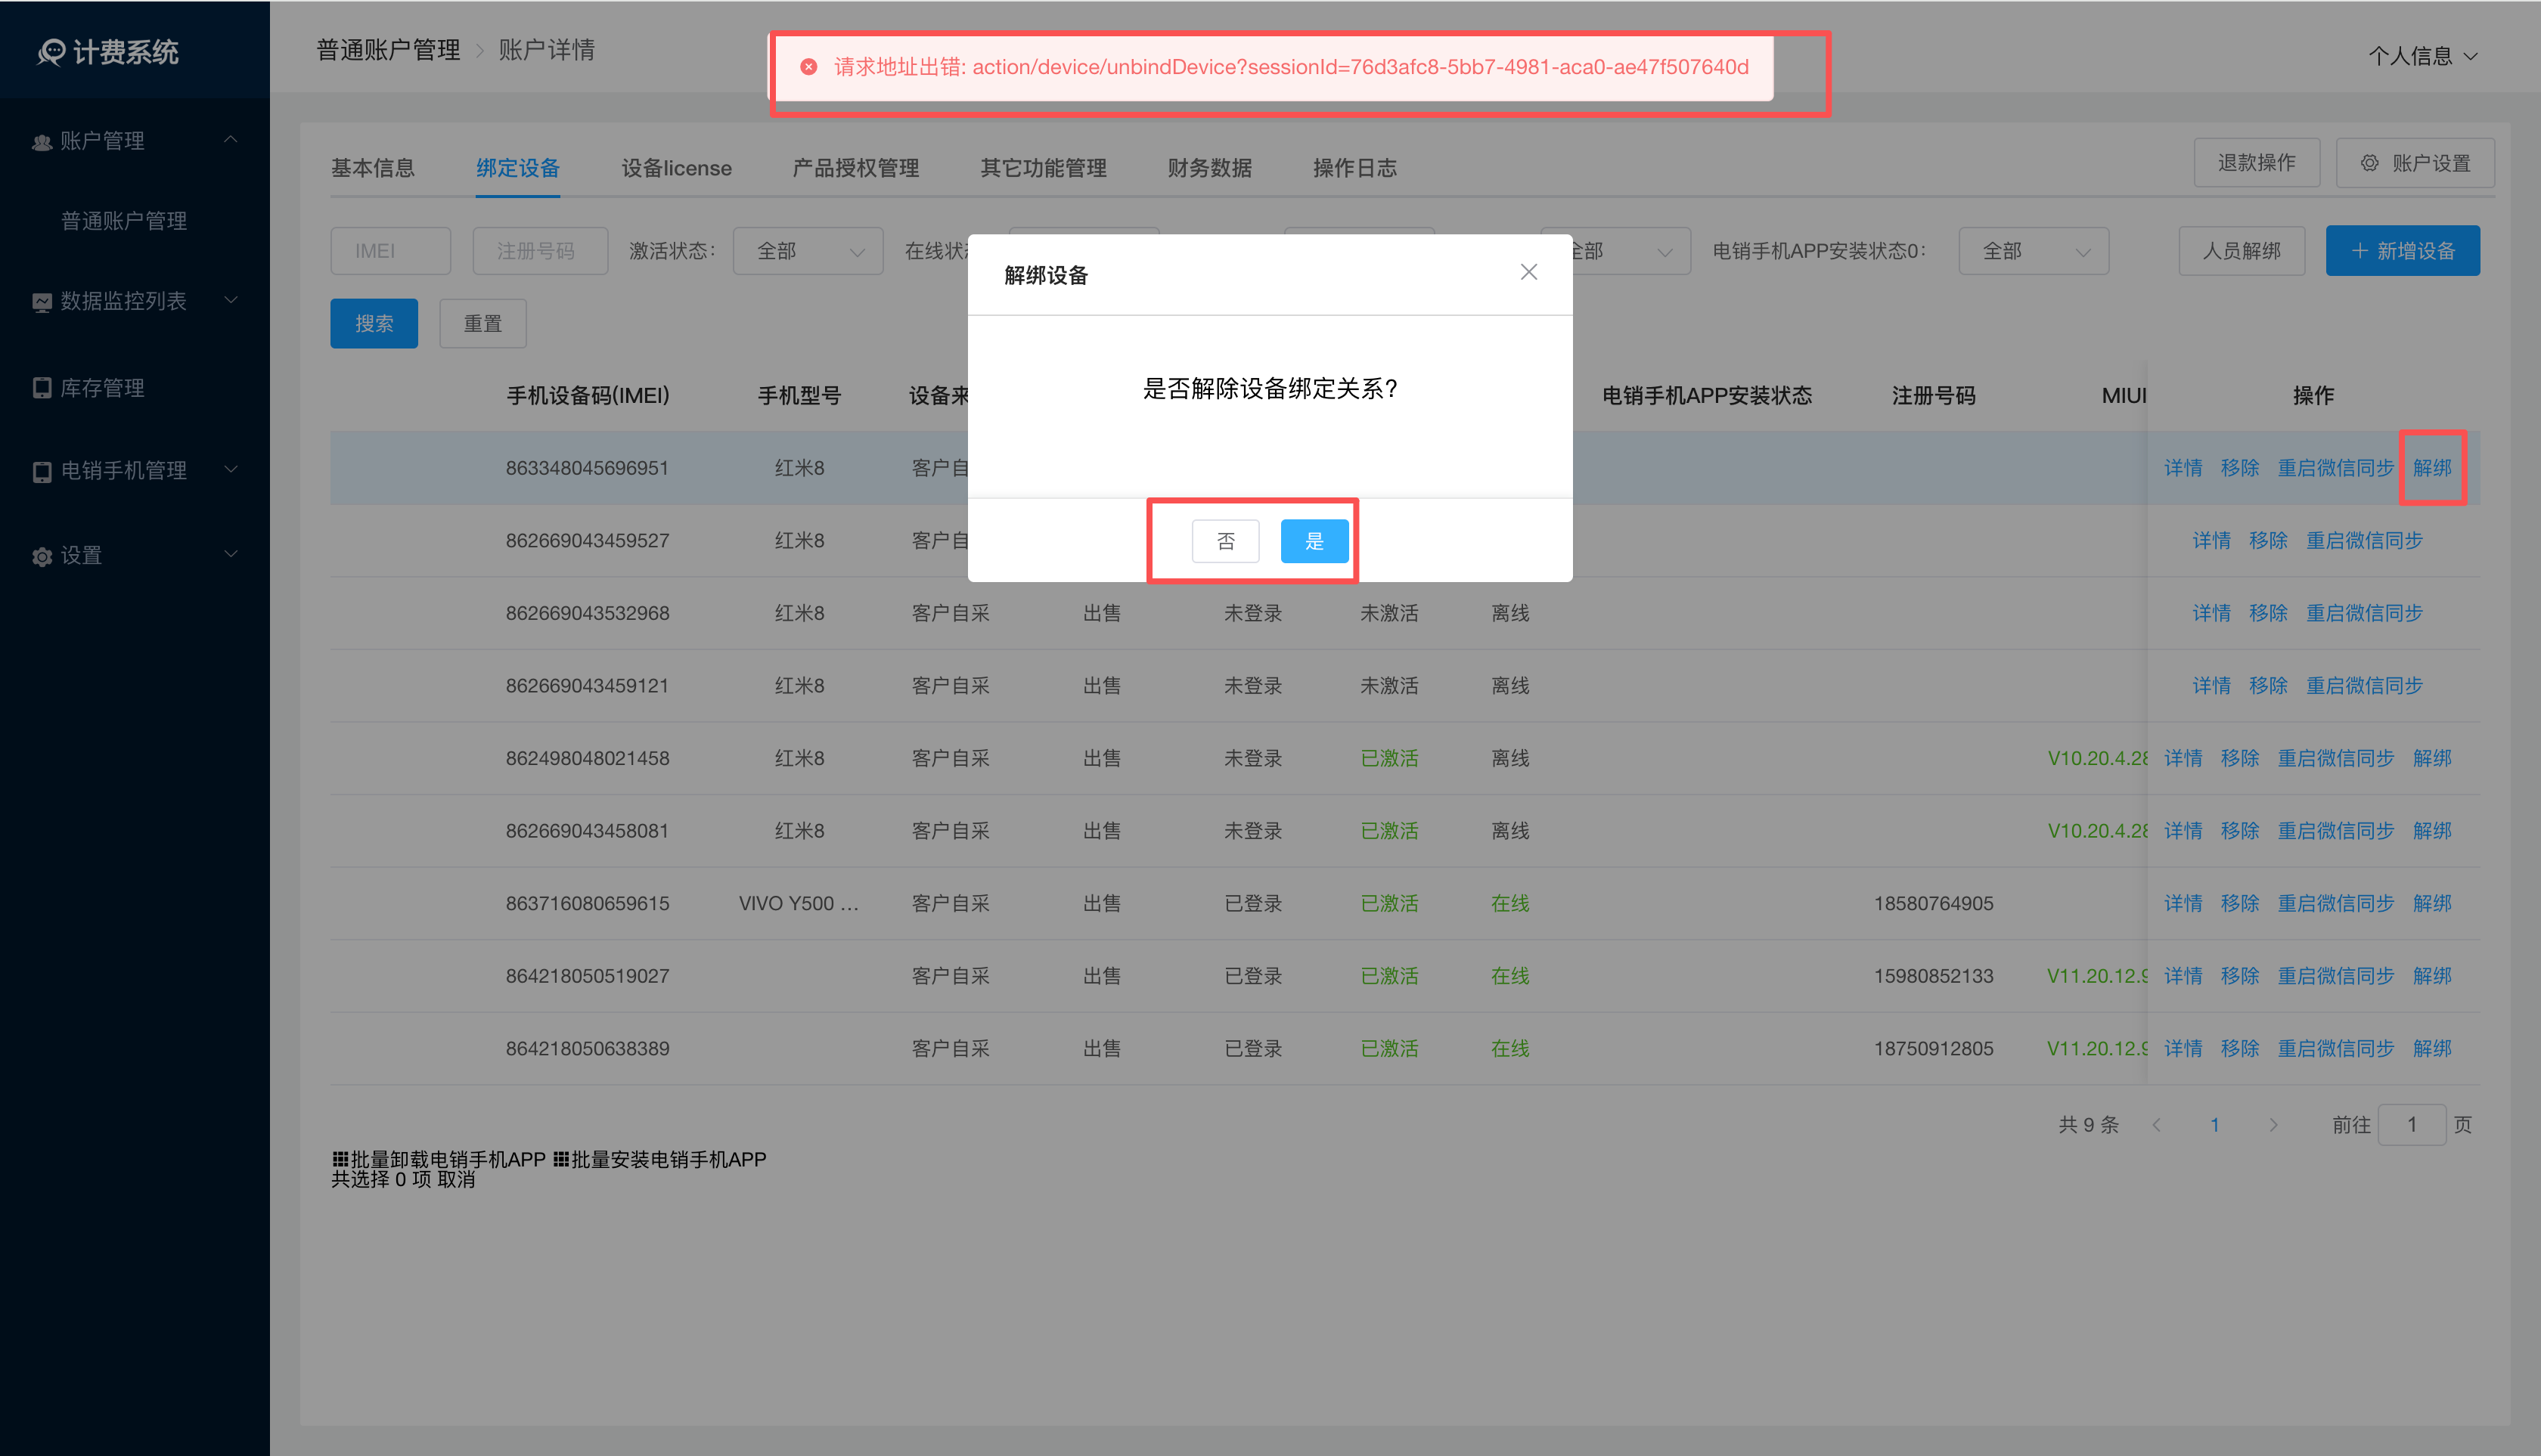Open the 操作日志 tab

pyautogui.click(x=1354, y=168)
